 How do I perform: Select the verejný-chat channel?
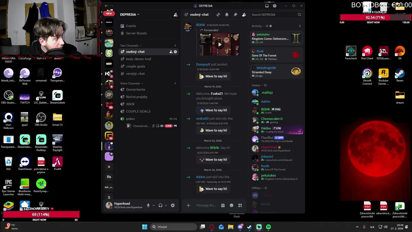(x=148, y=73)
